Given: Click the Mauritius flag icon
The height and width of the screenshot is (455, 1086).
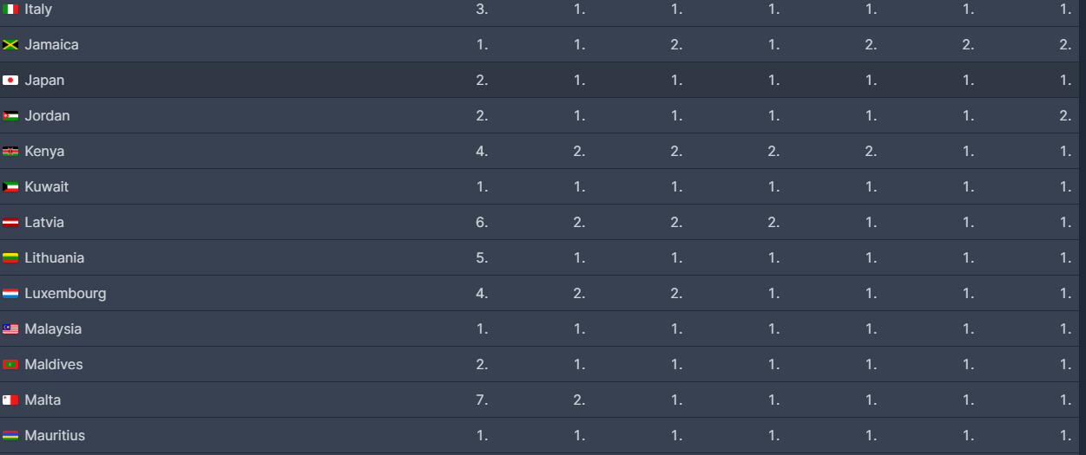Looking at the screenshot, I should [10, 436].
